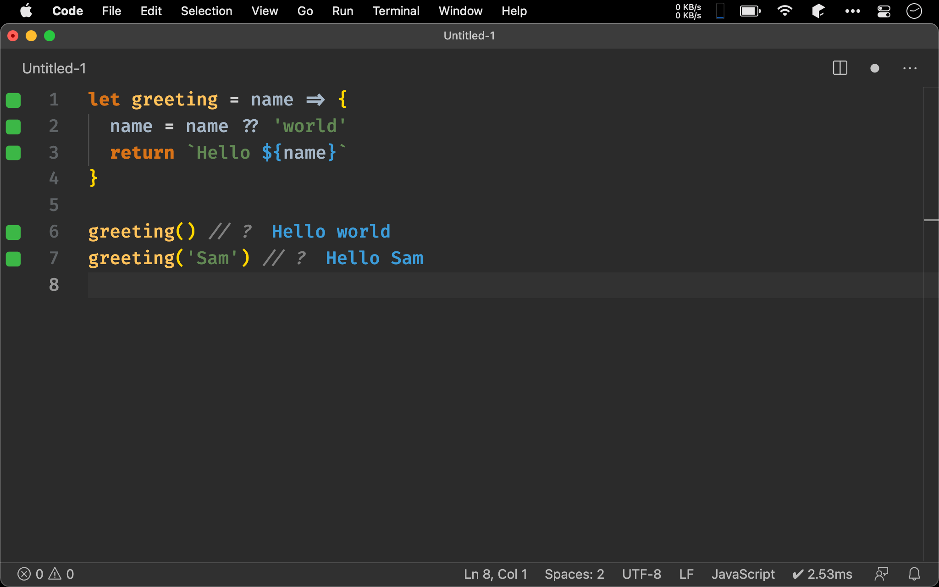Click the errors and warnings count
The height and width of the screenshot is (587, 939).
click(x=45, y=574)
